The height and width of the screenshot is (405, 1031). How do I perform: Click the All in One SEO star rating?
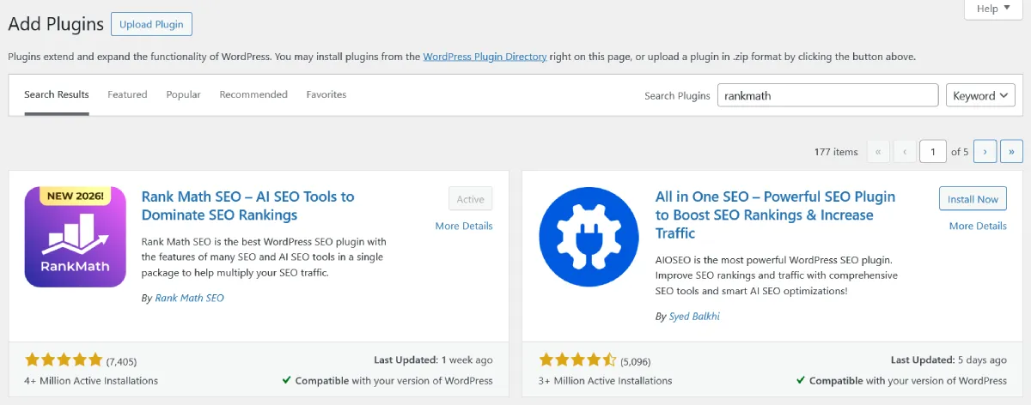click(x=578, y=360)
